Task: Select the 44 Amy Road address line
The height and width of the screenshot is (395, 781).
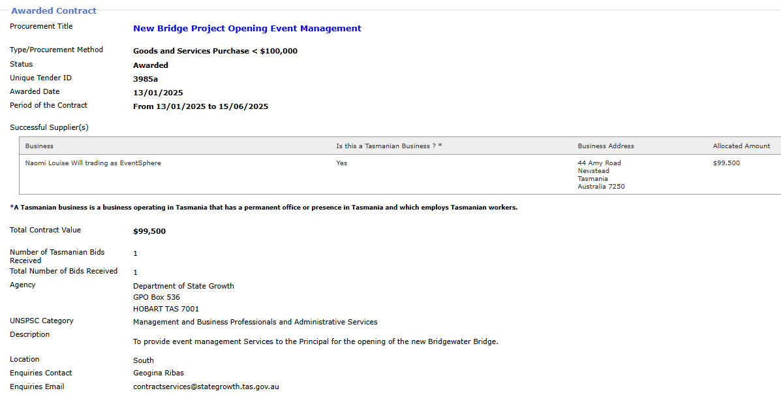Action: pyautogui.click(x=599, y=163)
